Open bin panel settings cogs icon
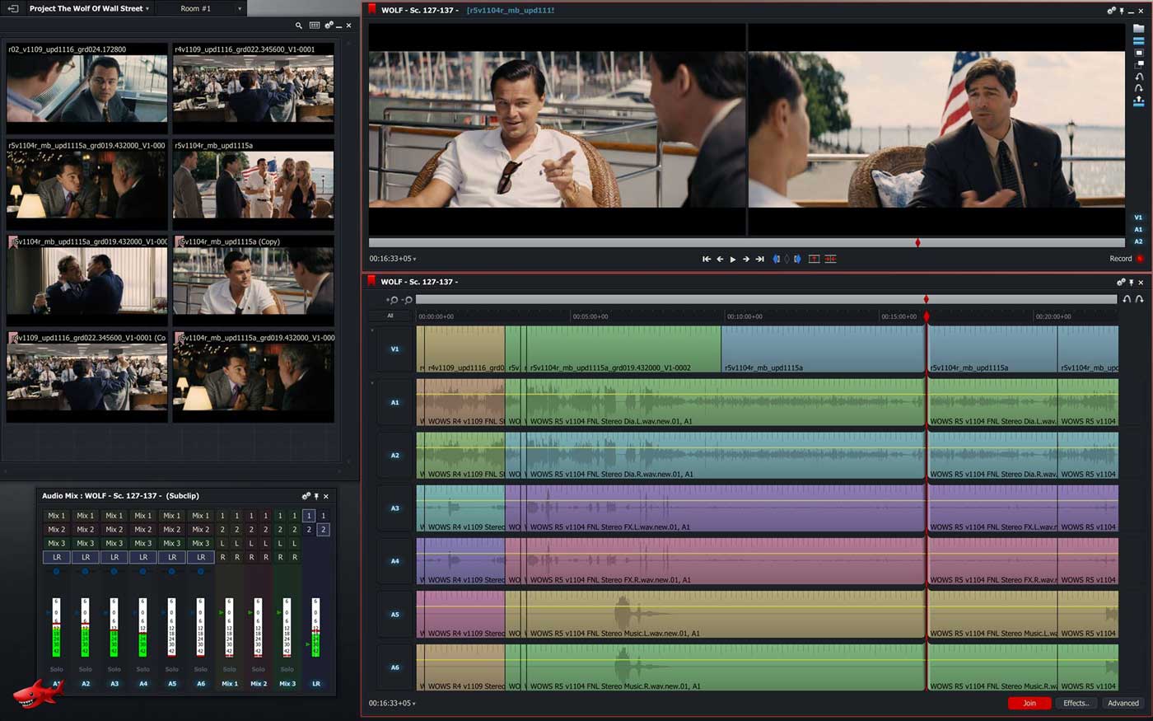This screenshot has width=1153, height=721. (329, 26)
